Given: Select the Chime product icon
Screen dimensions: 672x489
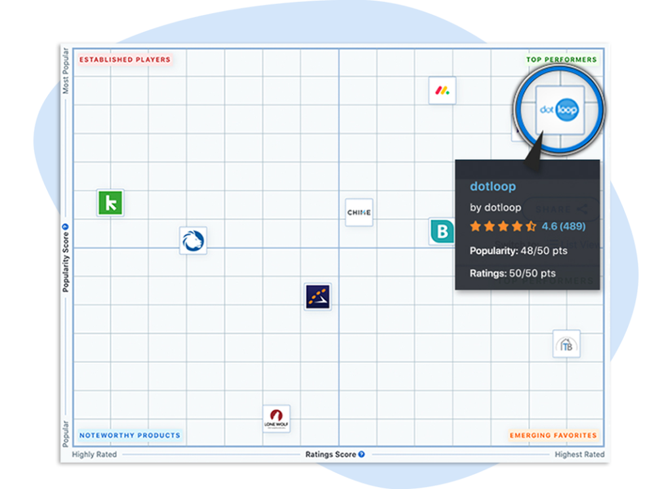Looking at the screenshot, I should 358,212.
